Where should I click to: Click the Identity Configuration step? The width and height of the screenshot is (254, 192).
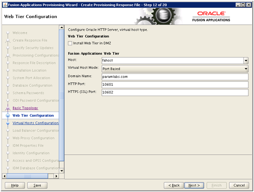31,153
